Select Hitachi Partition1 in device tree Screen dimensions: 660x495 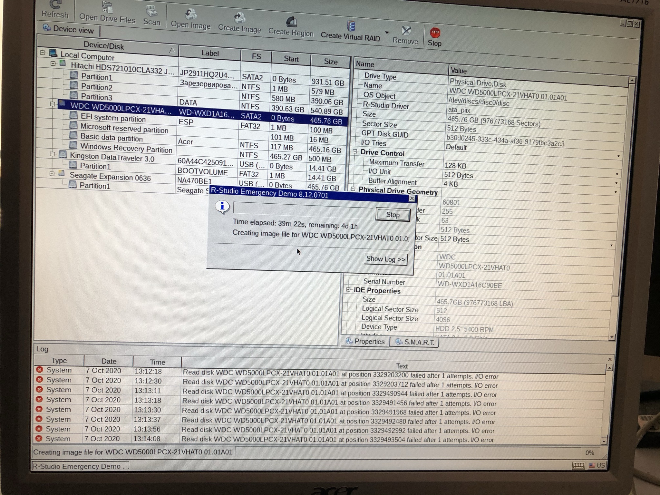97,77
